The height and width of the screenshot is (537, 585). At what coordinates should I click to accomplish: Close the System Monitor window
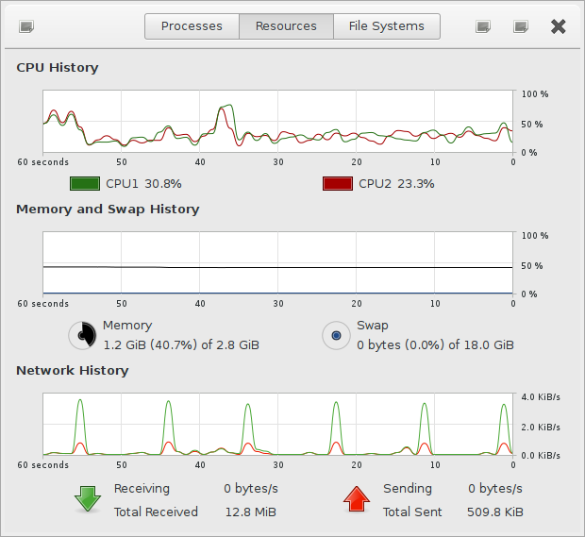(559, 26)
